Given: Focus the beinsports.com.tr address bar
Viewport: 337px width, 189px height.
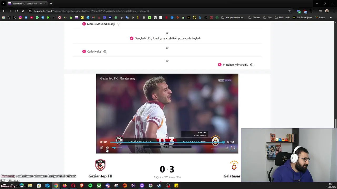Looking at the screenshot, I should (158, 11).
